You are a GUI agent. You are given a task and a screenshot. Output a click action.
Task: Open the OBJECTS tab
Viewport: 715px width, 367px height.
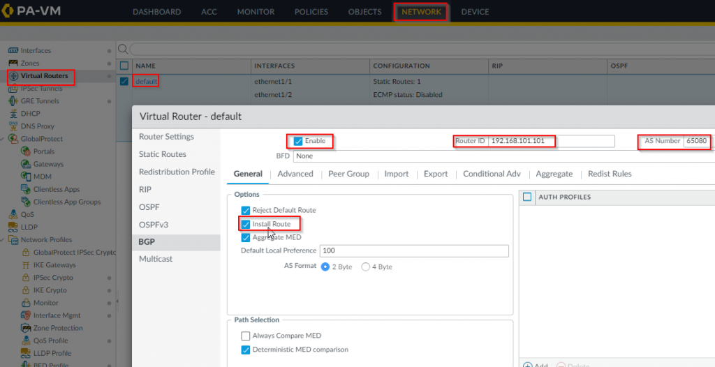[364, 12]
